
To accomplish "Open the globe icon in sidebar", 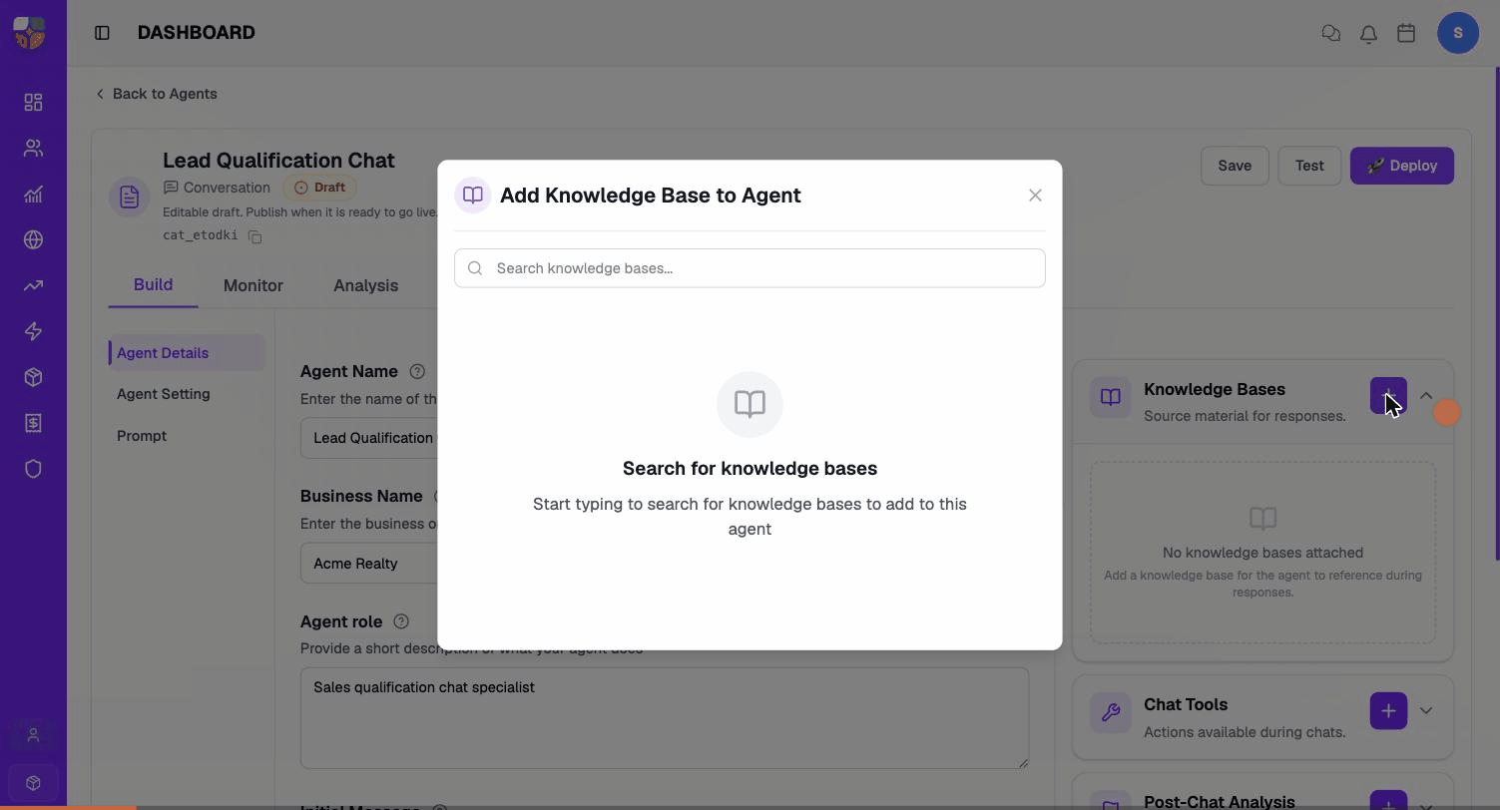I will pos(33,240).
